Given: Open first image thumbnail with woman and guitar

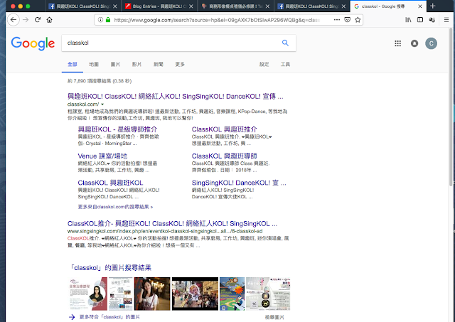Looking at the screenshot, I should 88,294.
